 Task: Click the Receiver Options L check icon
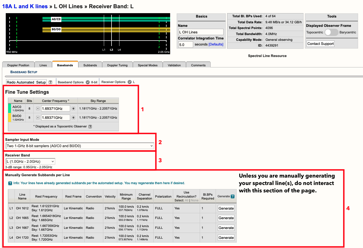tap(130, 82)
